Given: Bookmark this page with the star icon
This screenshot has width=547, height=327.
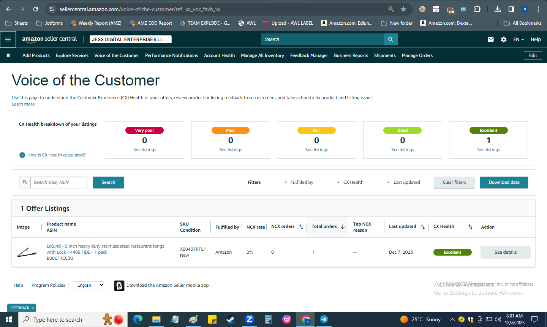Looking at the screenshot, I should pos(403,9).
